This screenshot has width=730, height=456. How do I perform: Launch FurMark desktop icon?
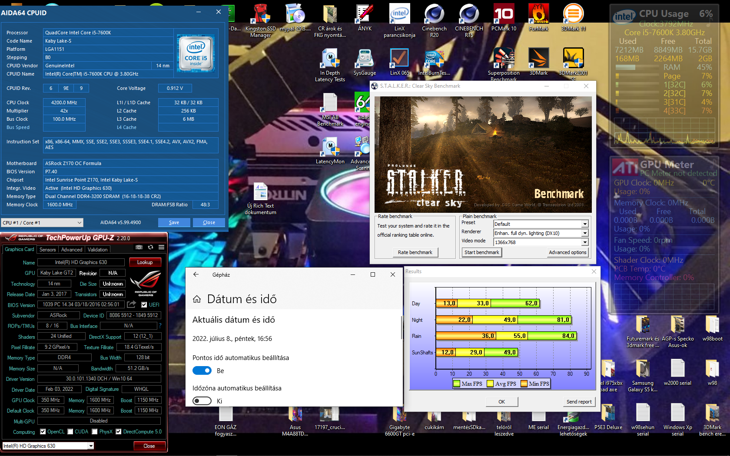(x=538, y=17)
